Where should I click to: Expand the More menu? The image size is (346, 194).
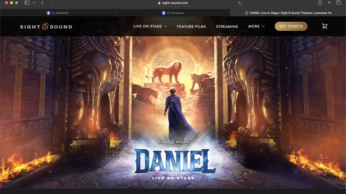click(257, 26)
